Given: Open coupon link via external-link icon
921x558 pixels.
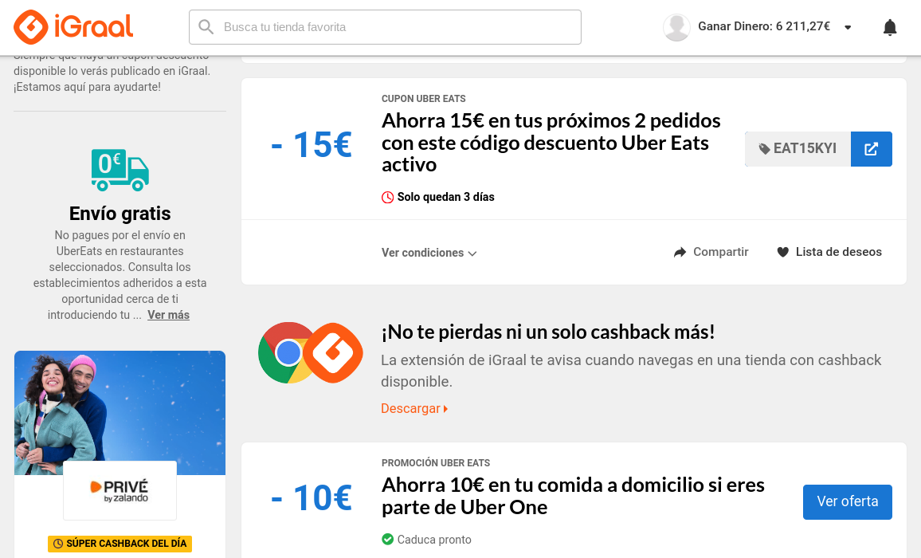Looking at the screenshot, I should click(871, 149).
